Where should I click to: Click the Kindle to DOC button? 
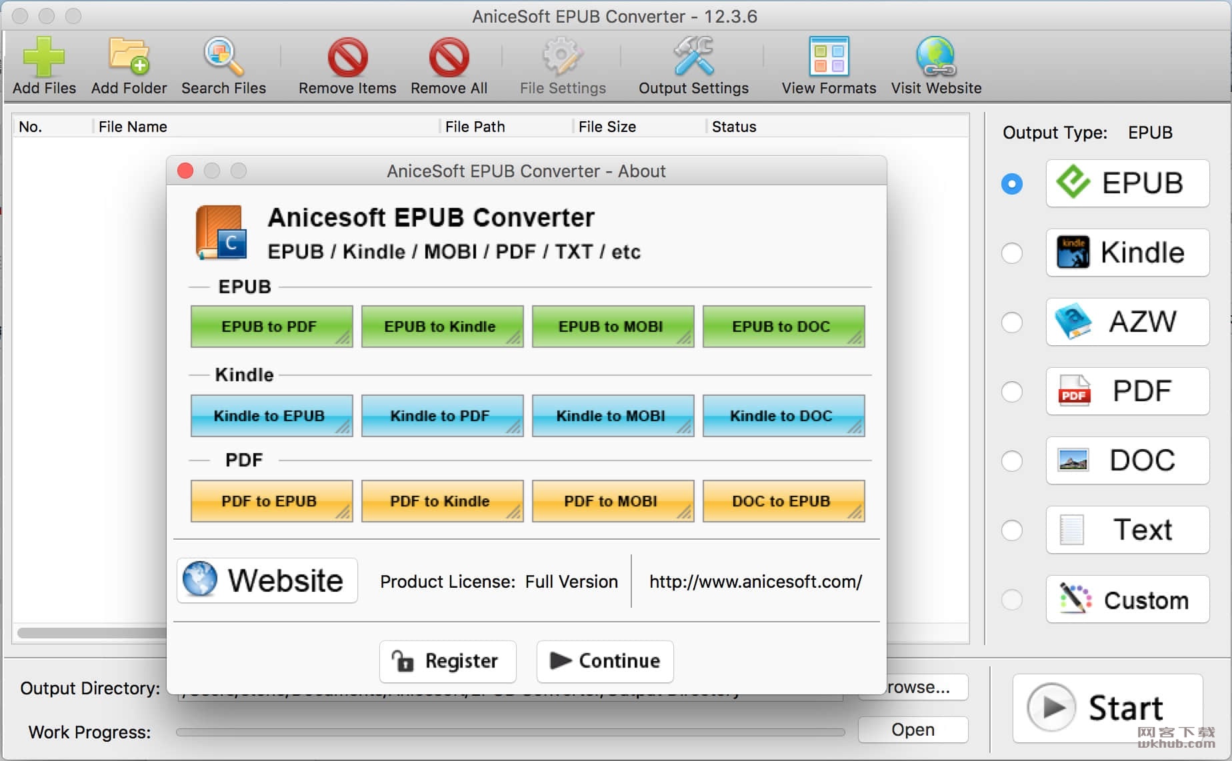point(783,416)
